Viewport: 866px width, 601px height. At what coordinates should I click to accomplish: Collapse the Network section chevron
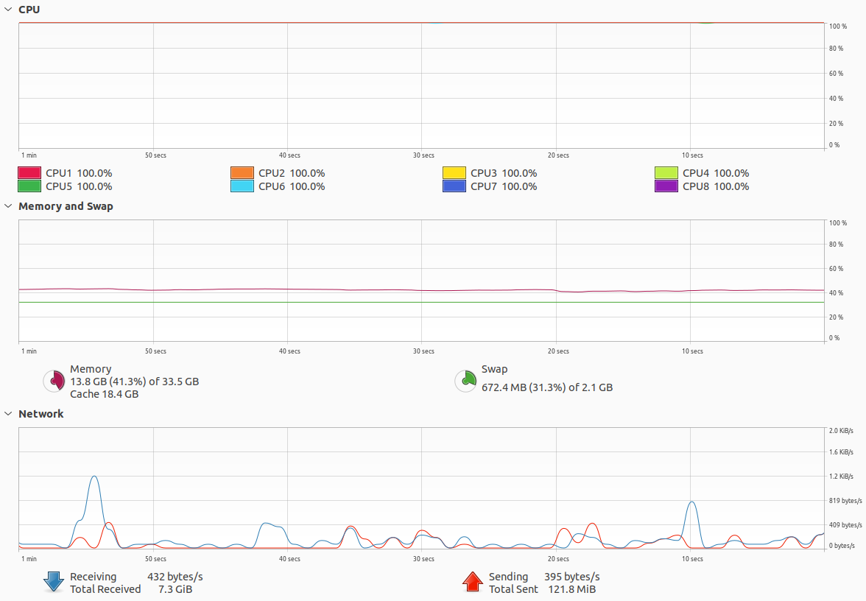tap(8, 414)
